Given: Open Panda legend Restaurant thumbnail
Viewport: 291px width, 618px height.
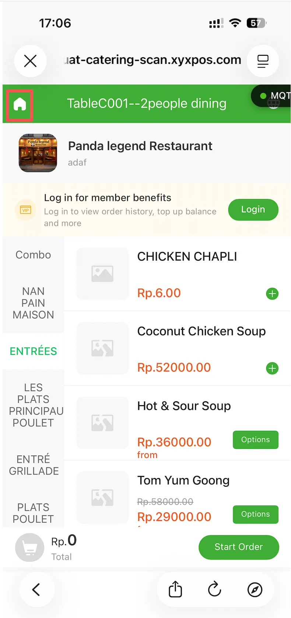Looking at the screenshot, I should pyautogui.click(x=38, y=153).
